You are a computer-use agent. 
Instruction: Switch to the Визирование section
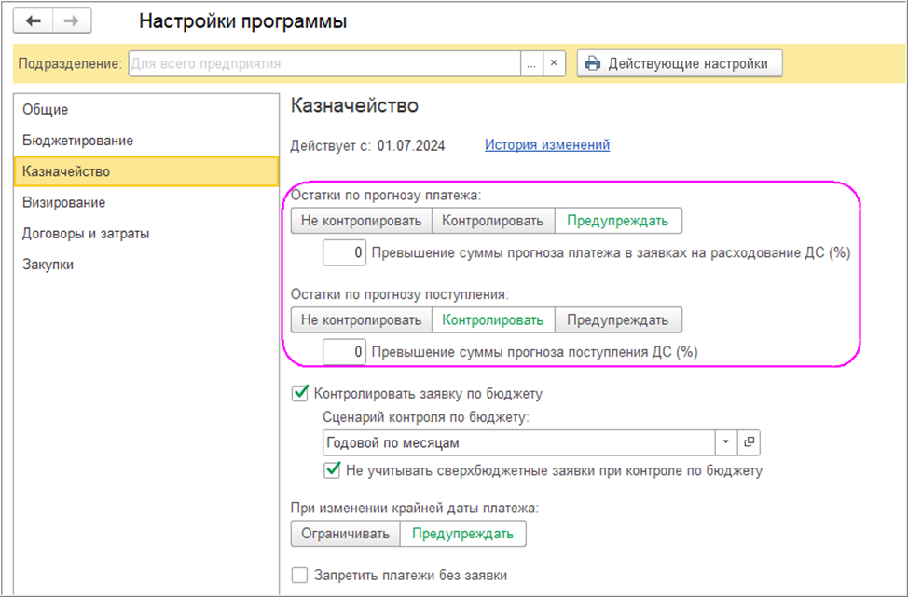point(63,202)
